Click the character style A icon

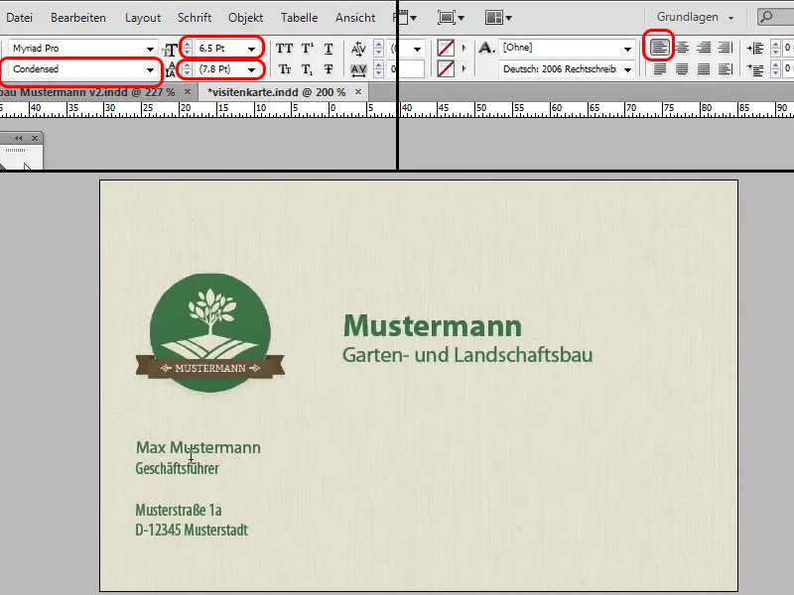486,48
